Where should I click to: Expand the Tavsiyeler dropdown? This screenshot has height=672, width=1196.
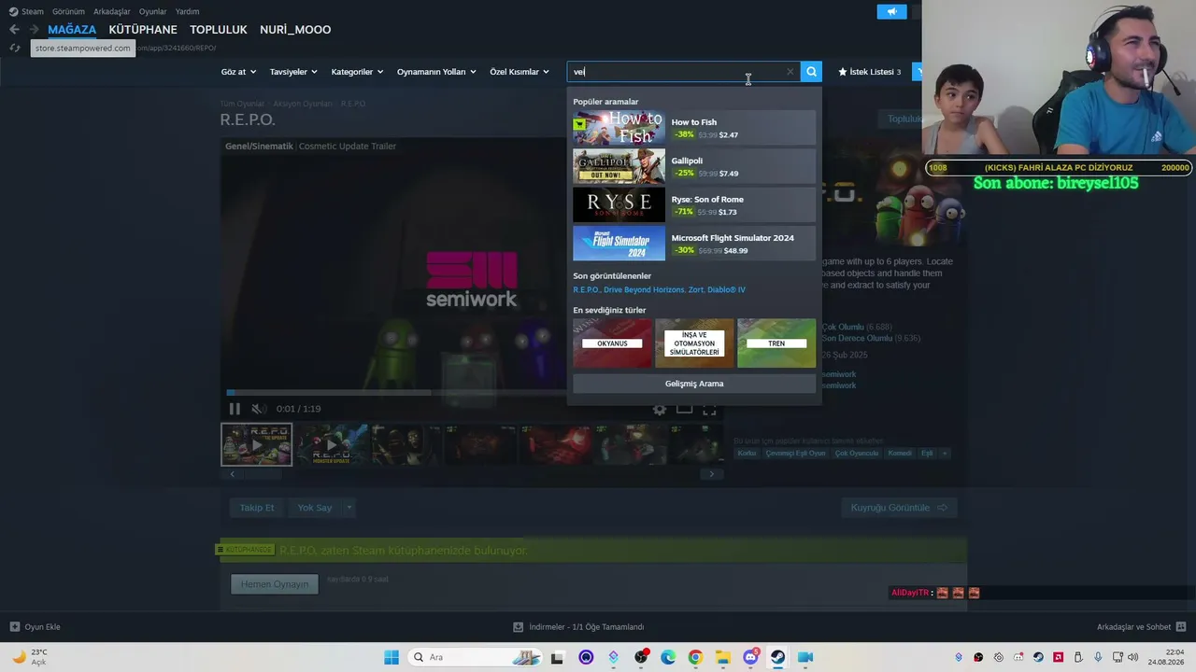click(x=293, y=72)
